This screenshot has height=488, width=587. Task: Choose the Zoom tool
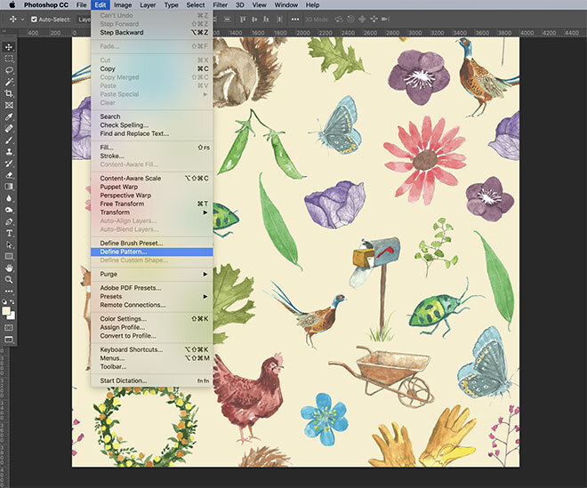tap(9, 279)
